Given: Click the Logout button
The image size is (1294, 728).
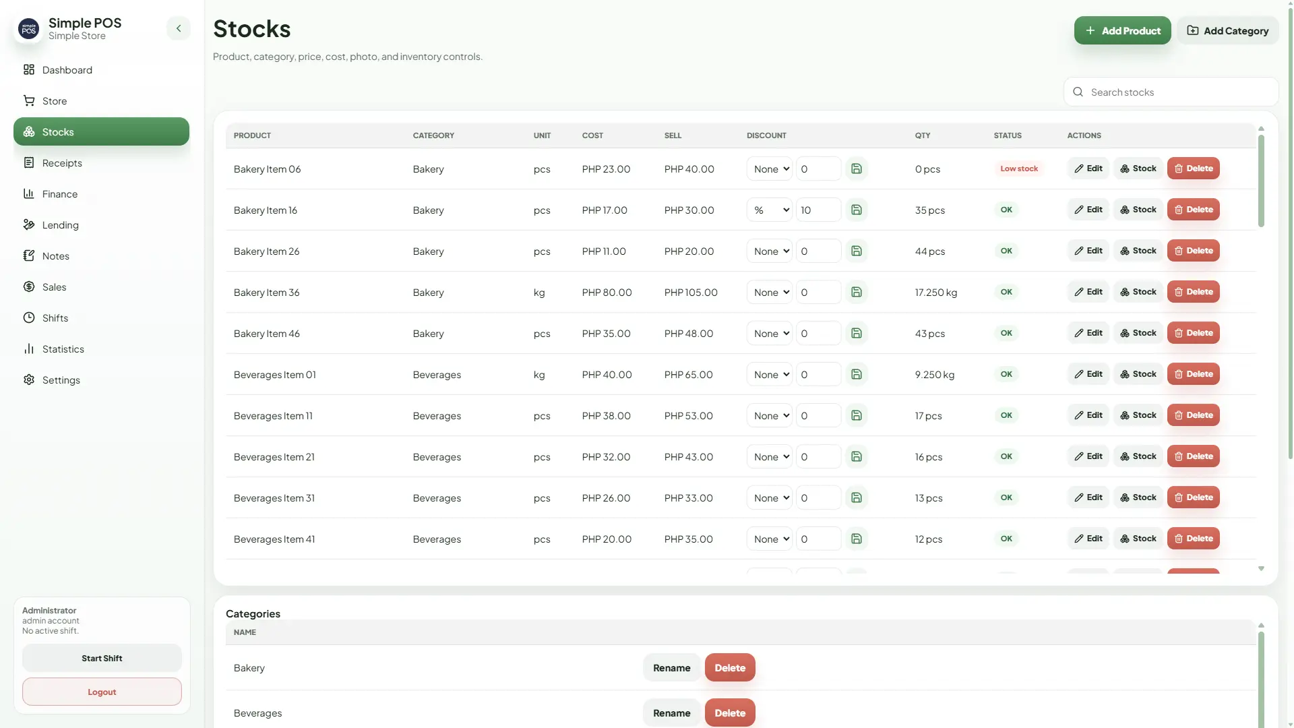Looking at the screenshot, I should pos(102,692).
